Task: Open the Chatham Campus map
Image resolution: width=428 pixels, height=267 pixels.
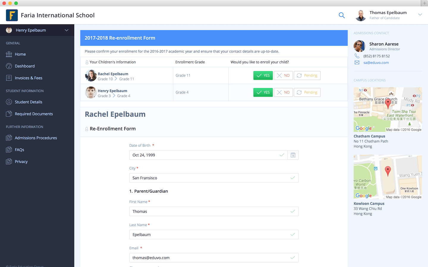Action: 388,109
